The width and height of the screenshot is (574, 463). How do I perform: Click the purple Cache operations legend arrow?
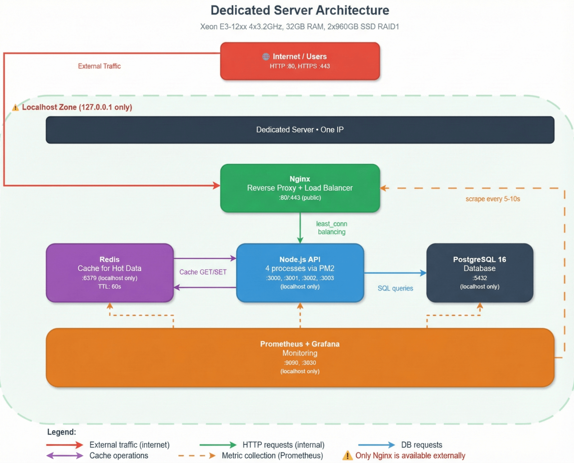click(x=65, y=456)
